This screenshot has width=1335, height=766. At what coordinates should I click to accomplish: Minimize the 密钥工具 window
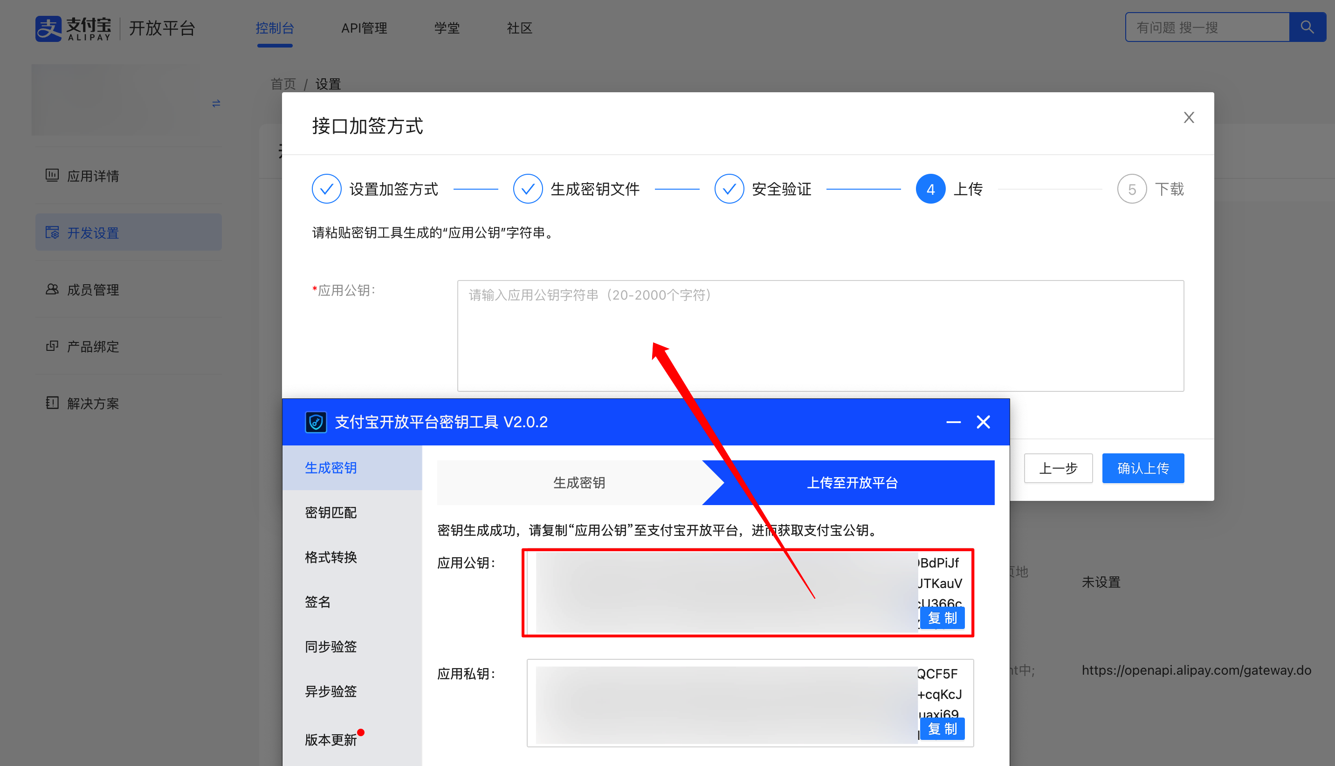pos(953,422)
